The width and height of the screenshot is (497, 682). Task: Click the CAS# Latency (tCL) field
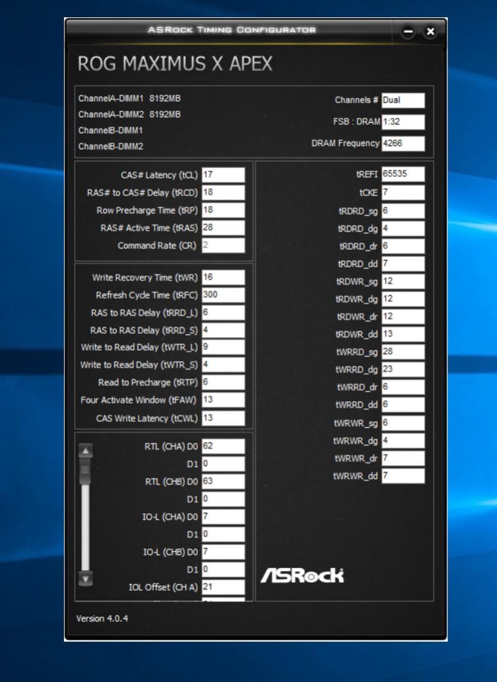(x=224, y=175)
